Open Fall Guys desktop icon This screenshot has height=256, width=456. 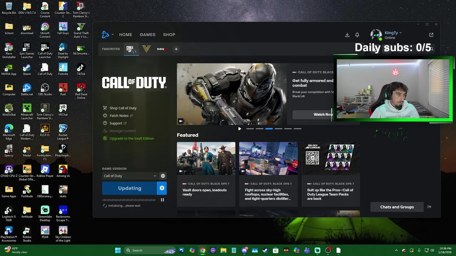63,28
